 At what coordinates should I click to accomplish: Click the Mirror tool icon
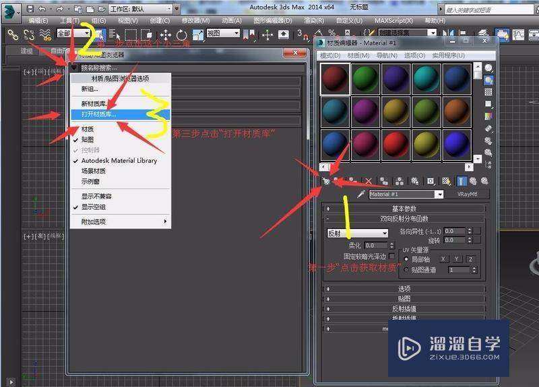click(x=448, y=33)
